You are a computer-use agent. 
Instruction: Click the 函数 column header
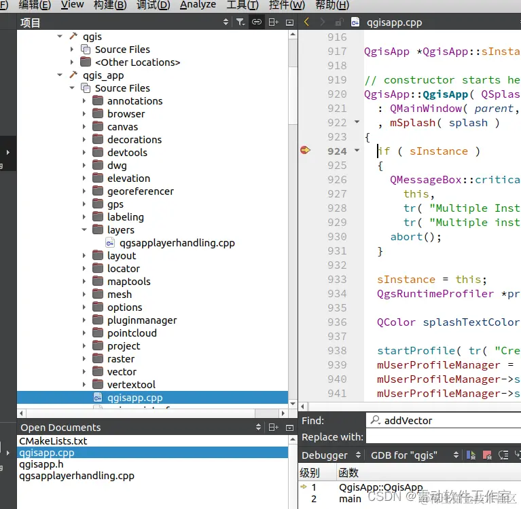[348, 472]
